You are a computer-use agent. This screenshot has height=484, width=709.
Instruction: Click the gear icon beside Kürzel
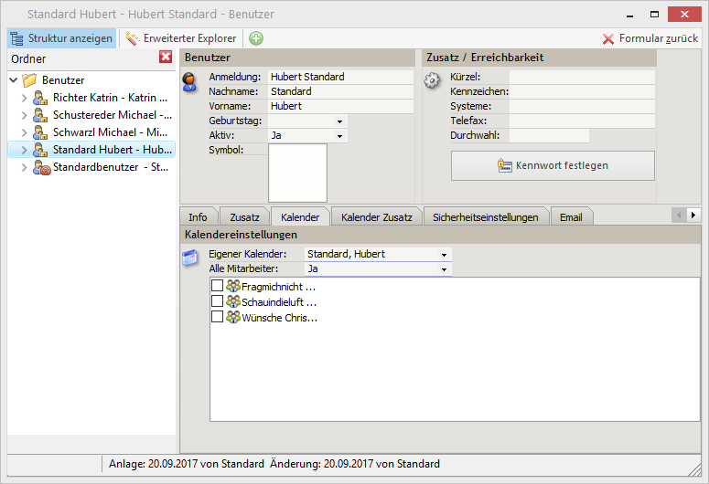click(x=432, y=81)
